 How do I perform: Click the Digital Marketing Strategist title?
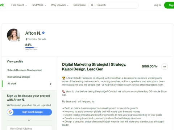[x=94, y=67]
